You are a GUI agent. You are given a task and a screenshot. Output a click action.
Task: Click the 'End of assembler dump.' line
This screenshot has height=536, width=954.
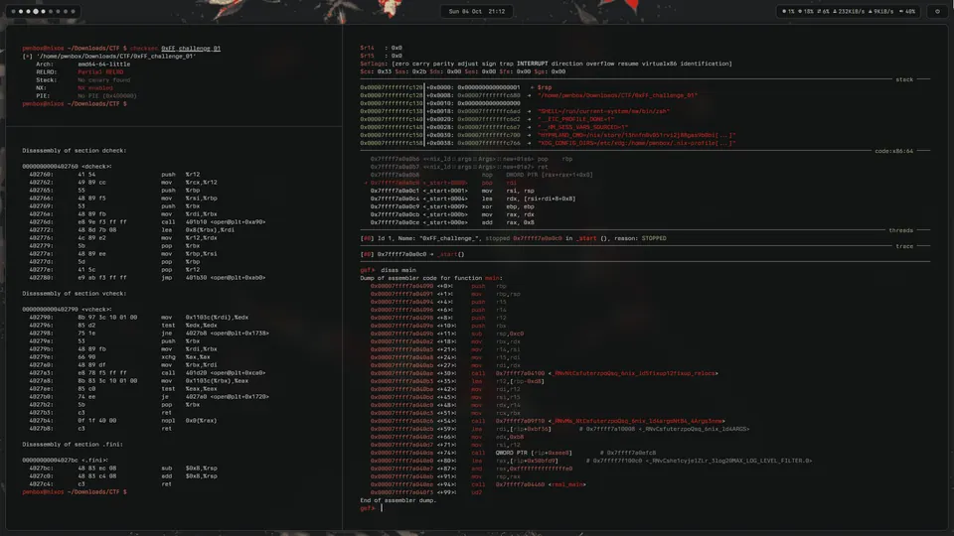pos(397,500)
